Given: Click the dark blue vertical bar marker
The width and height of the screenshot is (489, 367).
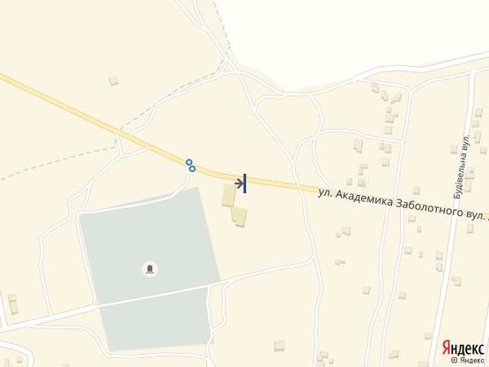Looking at the screenshot, I should [245, 183].
